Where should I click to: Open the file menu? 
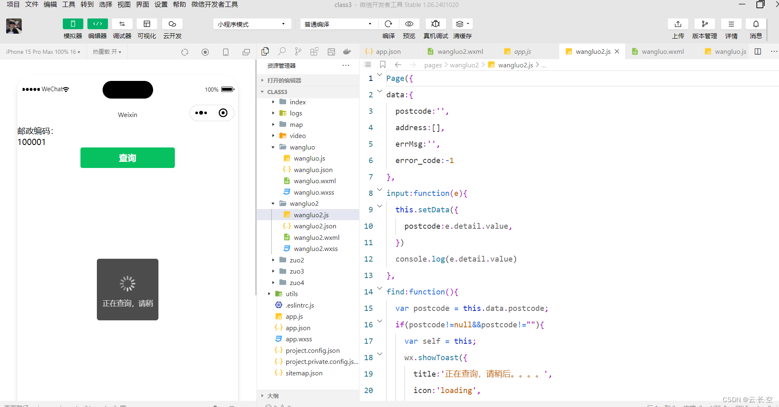pyautogui.click(x=32, y=5)
